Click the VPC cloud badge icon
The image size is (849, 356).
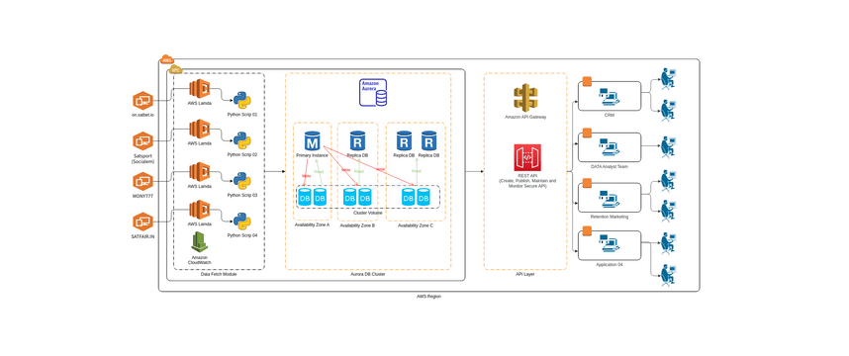[175, 69]
